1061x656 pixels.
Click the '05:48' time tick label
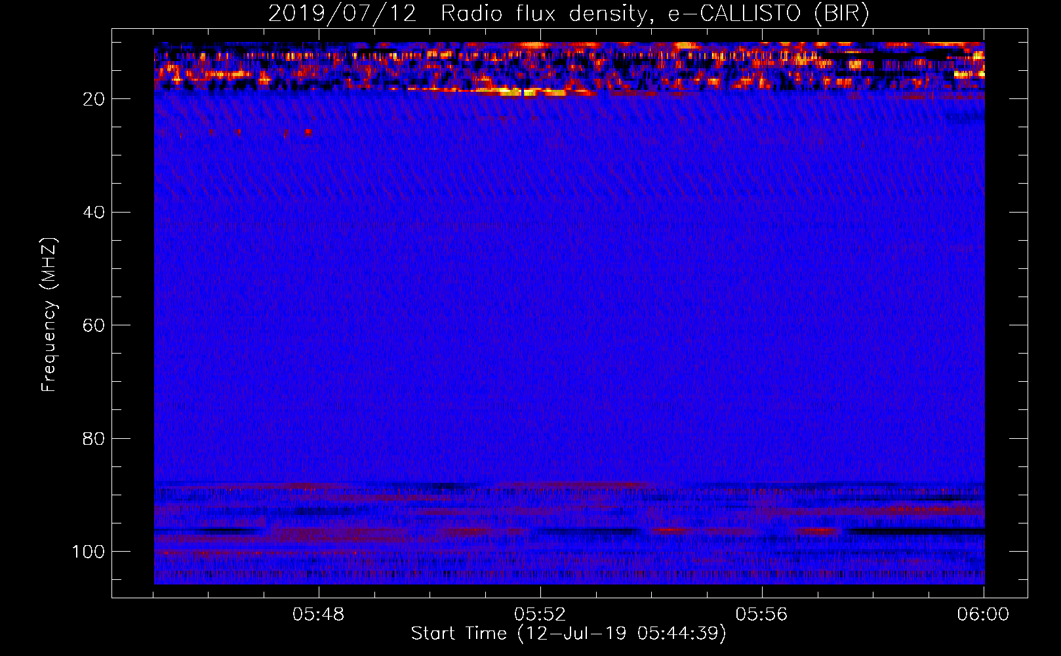(x=319, y=615)
